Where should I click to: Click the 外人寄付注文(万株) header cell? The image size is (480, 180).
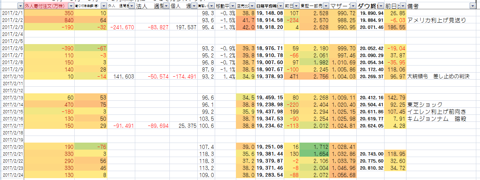tap(45, 6)
